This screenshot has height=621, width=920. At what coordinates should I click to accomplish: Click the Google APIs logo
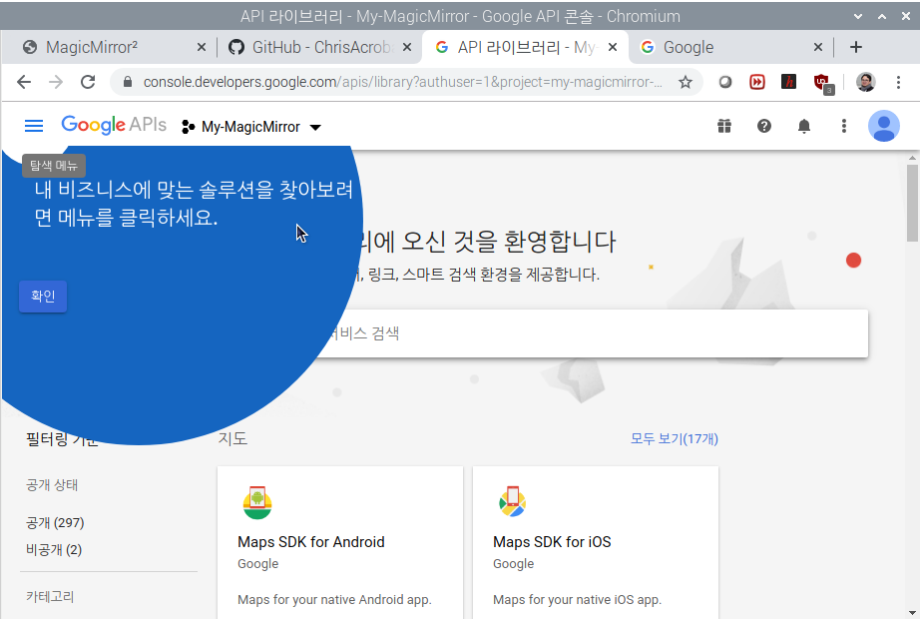tap(113, 125)
